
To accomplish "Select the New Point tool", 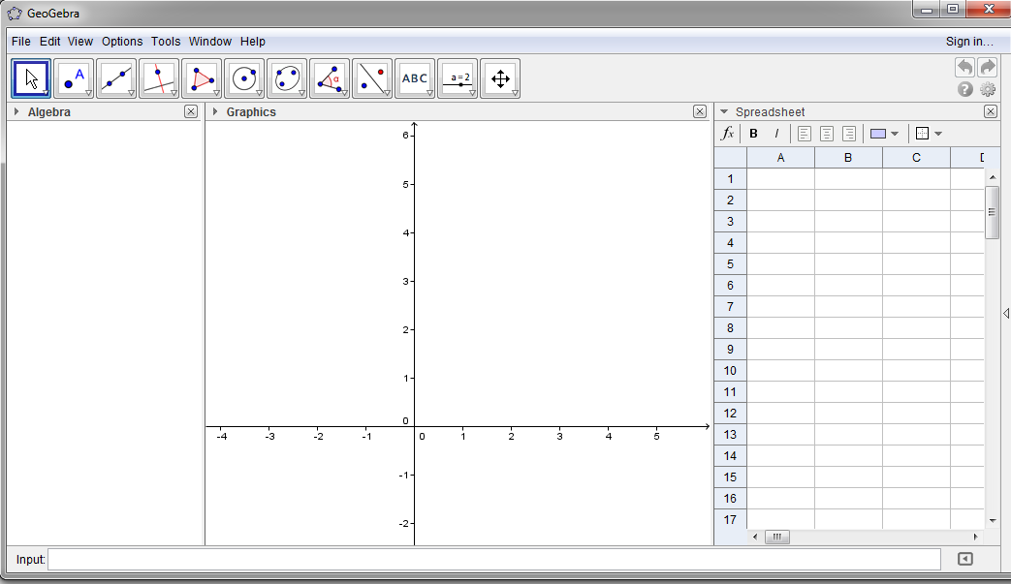I will (74, 78).
